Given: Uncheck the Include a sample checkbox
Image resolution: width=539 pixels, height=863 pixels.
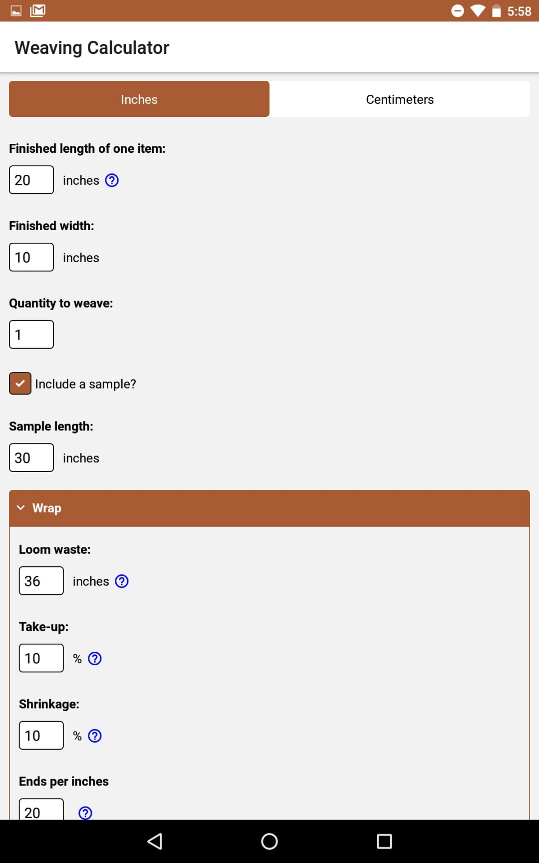Looking at the screenshot, I should (x=20, y=384).
